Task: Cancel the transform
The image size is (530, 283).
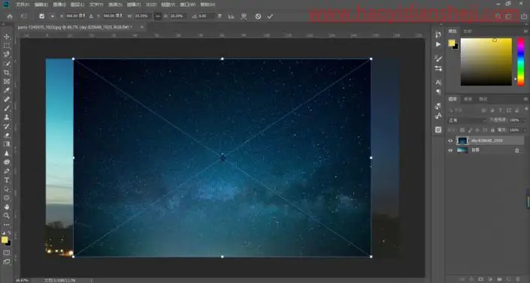Action: coord(259,17)
